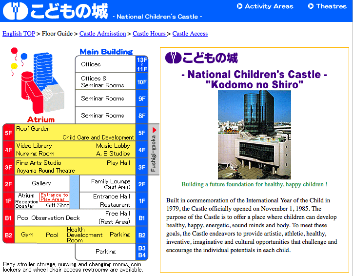The image size is (353, 276).
Task: Click the building illustration above Atrium
Action: [x=43, y=83]
